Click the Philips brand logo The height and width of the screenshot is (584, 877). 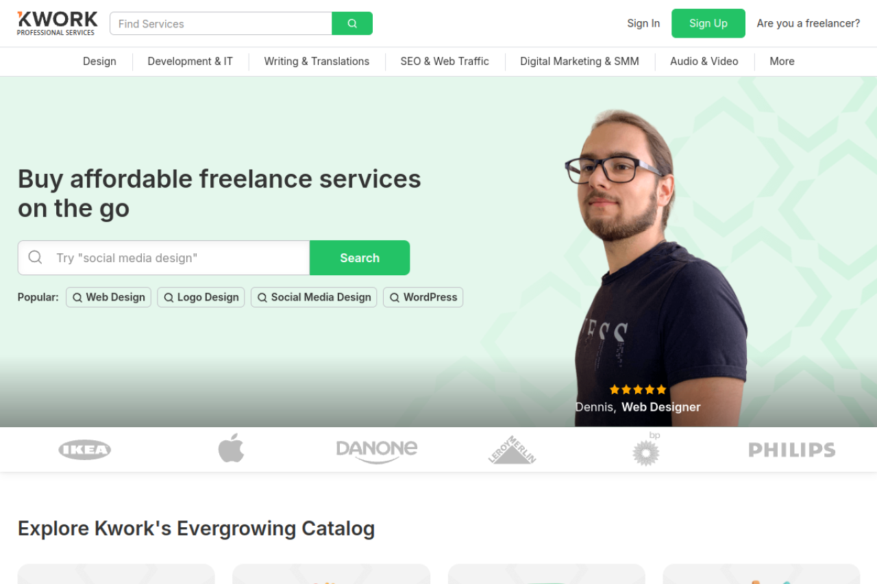click(x=792, y=450)
